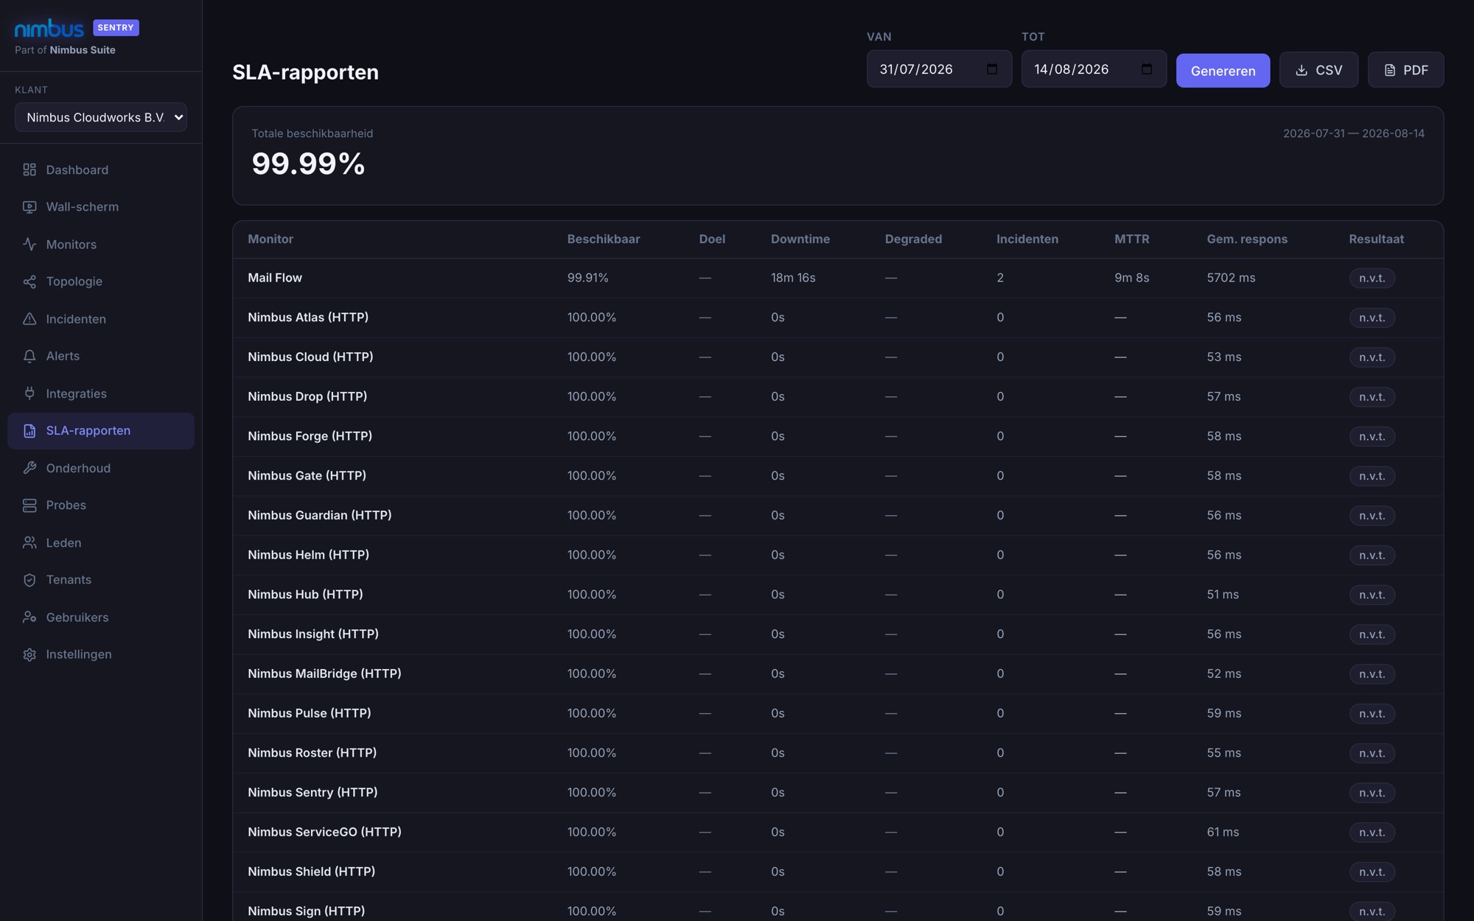Click the 5702 ms response value
Viewport: 1474px width, 921px height.
tap(1231, 278)
